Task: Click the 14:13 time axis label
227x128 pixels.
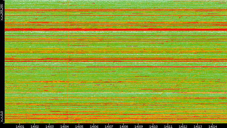Action: coord(198,126)
